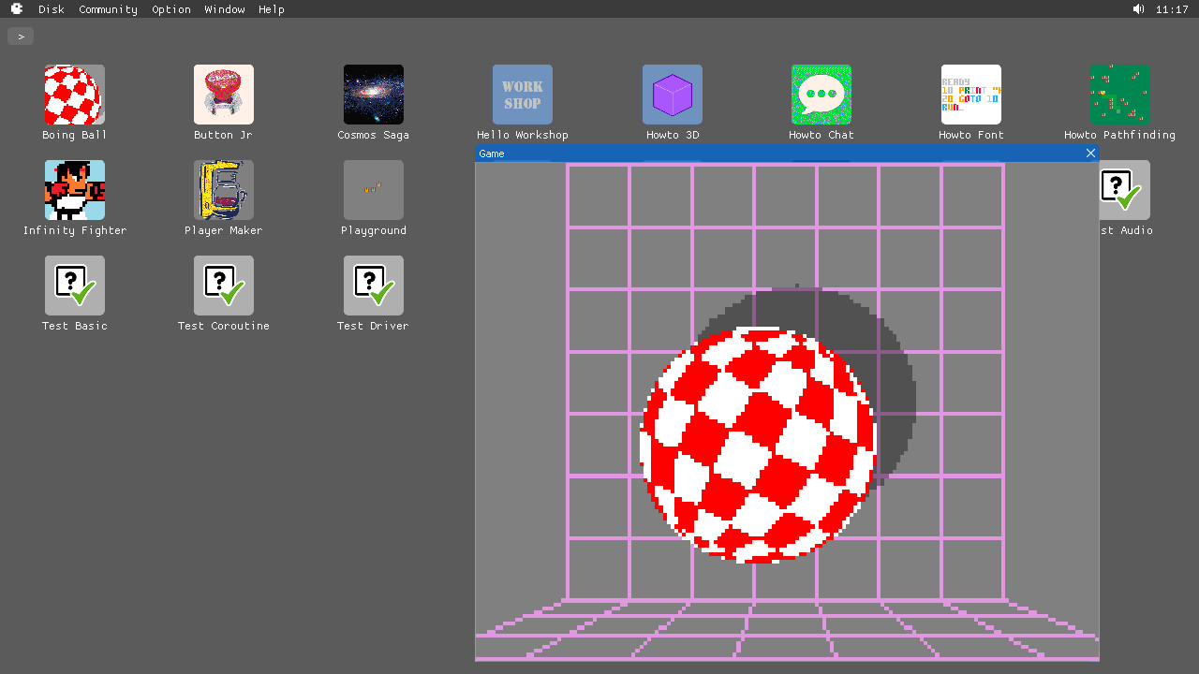Start the Hello Workshop app
1199x674 pixels.
tap(522, 94)
